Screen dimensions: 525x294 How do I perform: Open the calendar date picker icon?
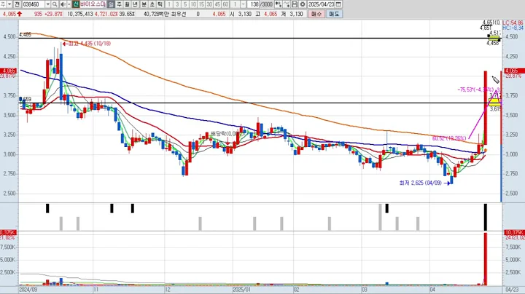(x=338, y=4)
